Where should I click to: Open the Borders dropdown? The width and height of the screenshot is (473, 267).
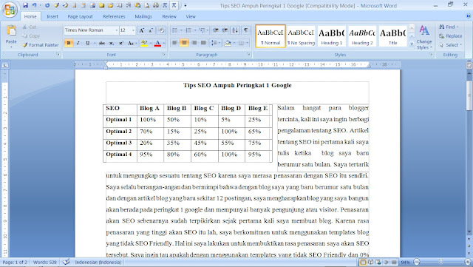248,43
